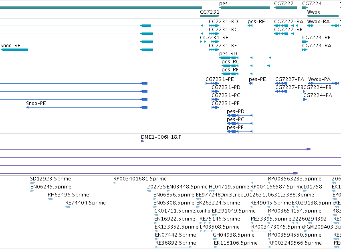Select protein label pes-PF
The height and width of the screenshot is (249, 341).
(x=235, y=128)
